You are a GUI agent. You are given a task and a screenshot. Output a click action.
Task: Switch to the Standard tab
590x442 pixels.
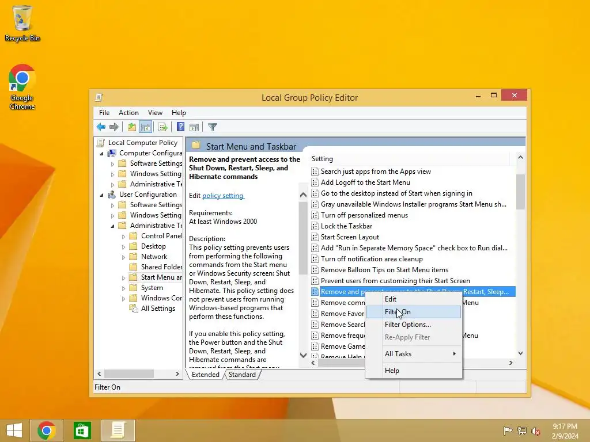click(x=242, y=375)
